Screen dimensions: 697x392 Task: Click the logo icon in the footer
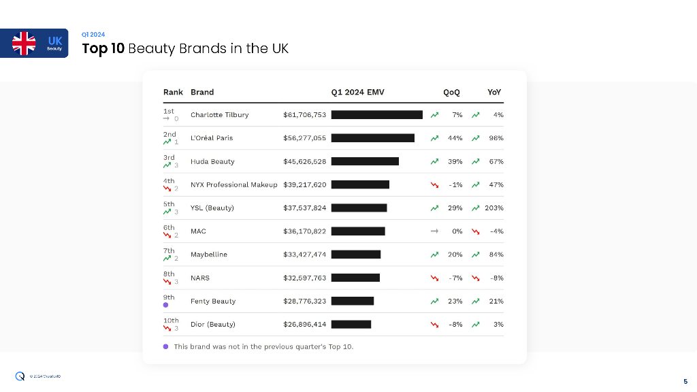(20, 376)
